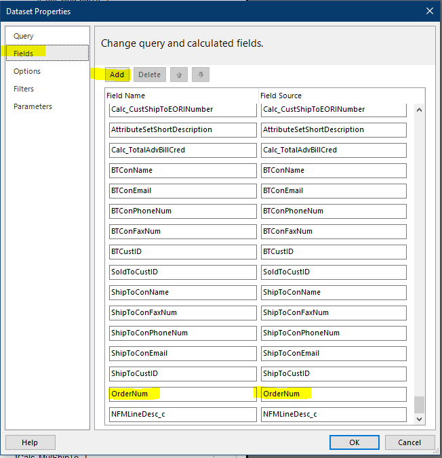Click the ShipToCustID field source box
The height and width of the screenshot is (458, 442).
[x=334, y=374]
